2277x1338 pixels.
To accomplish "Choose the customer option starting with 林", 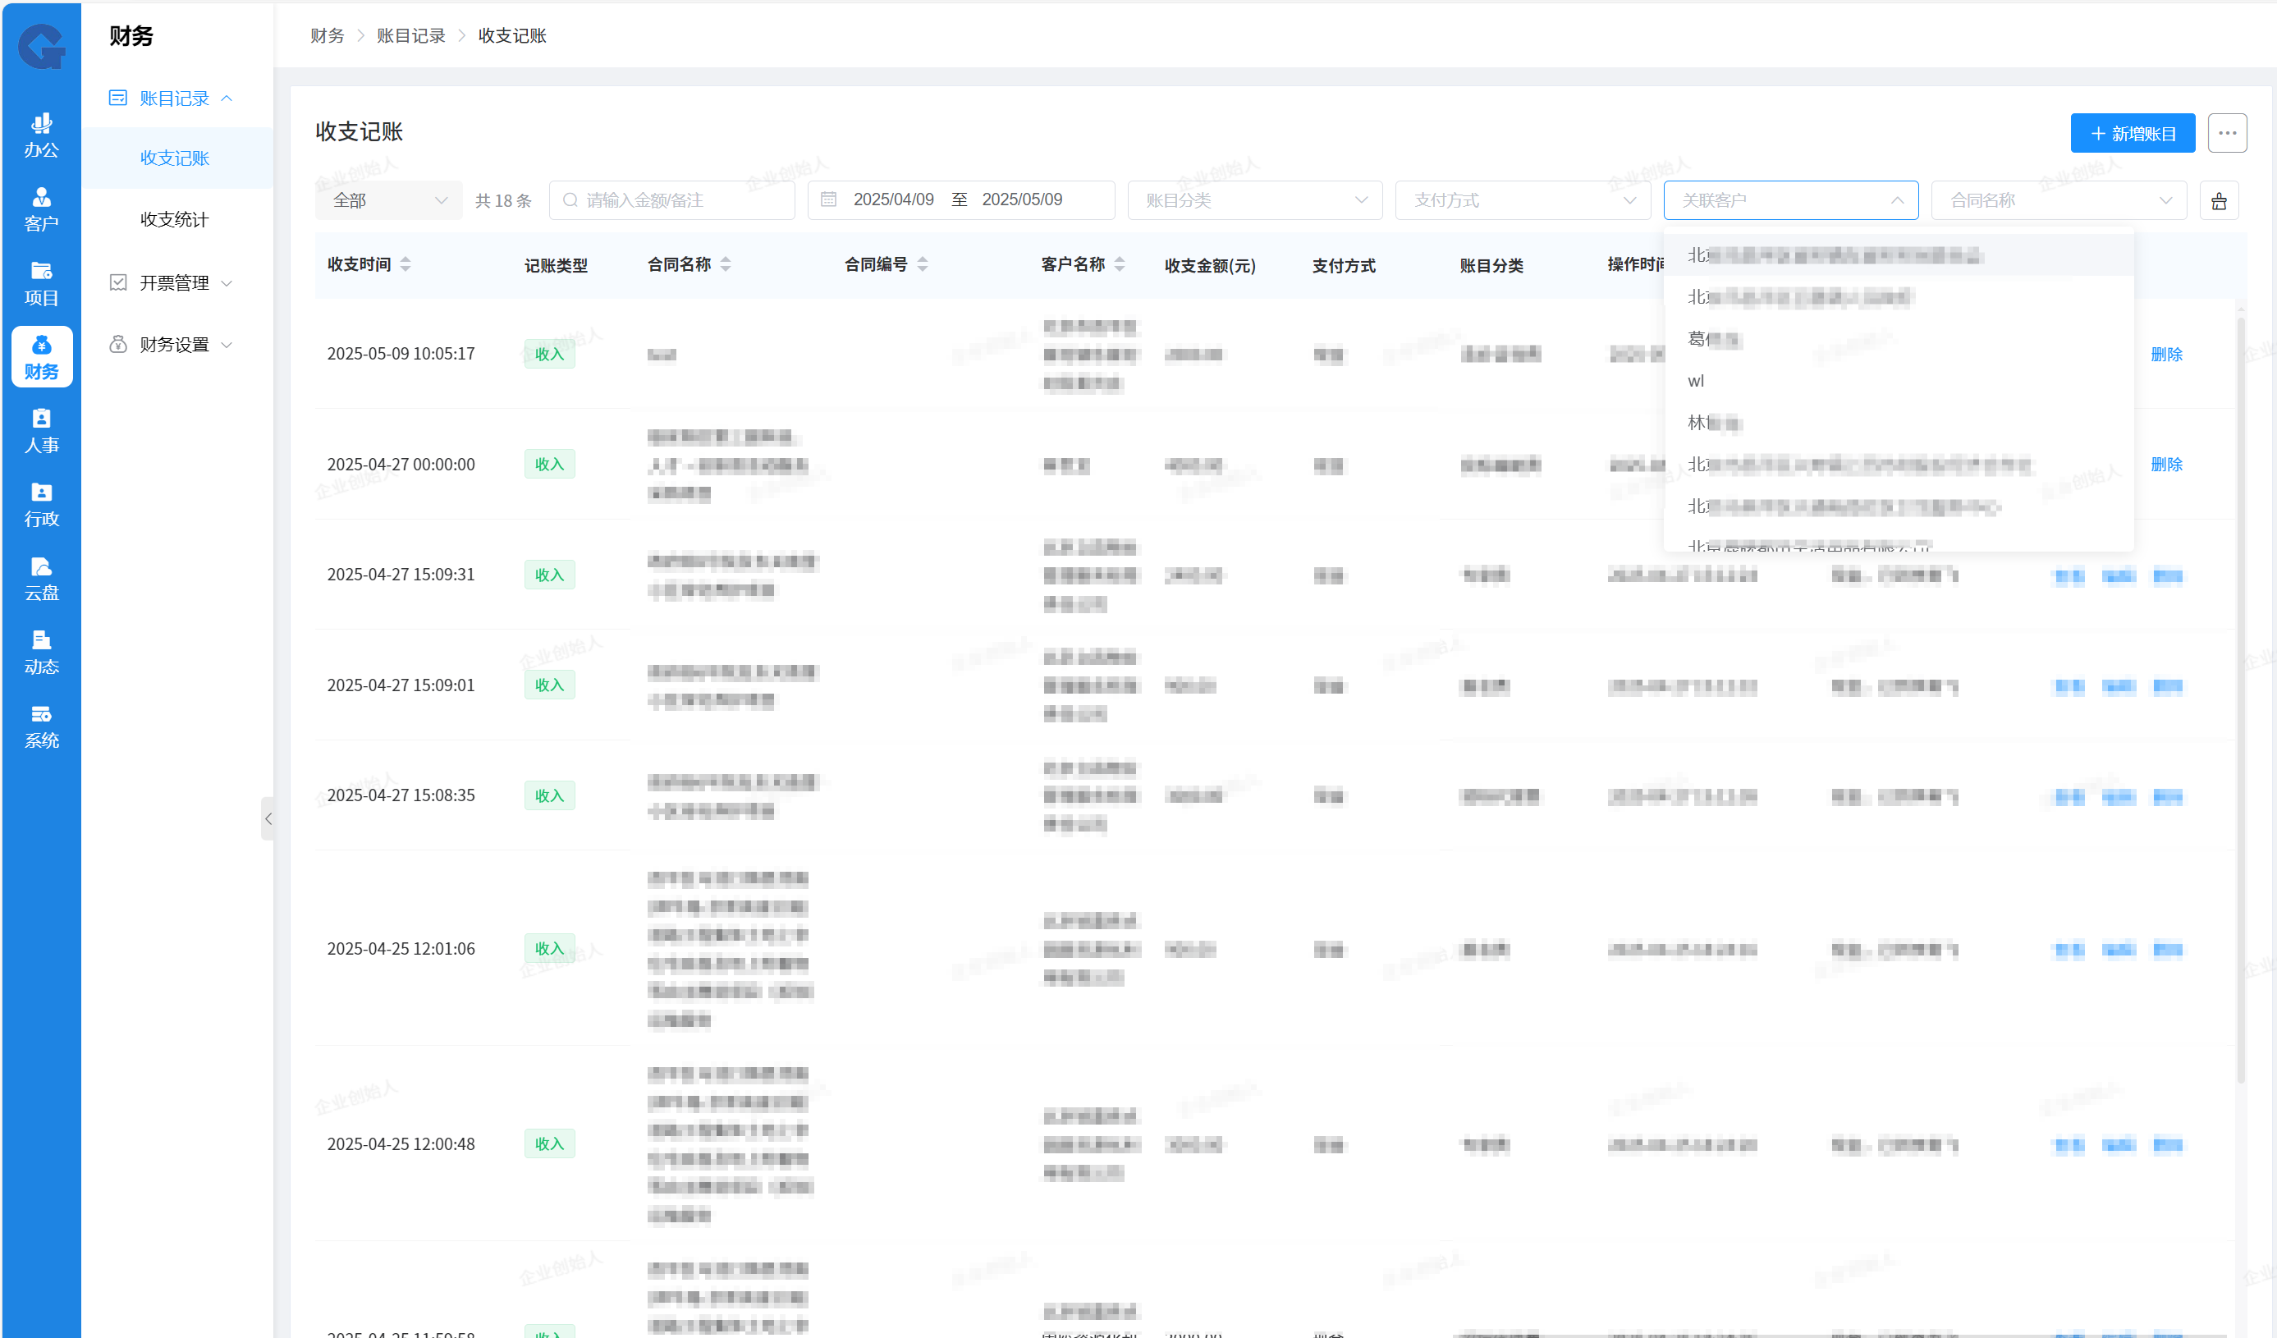I will (1898, 423).
